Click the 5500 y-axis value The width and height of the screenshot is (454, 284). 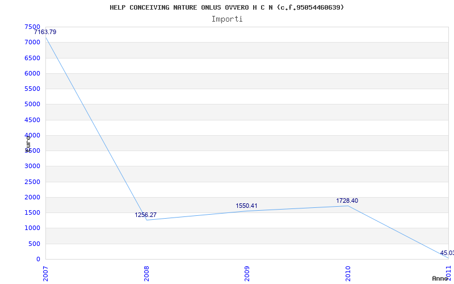[x=32, y=89]
